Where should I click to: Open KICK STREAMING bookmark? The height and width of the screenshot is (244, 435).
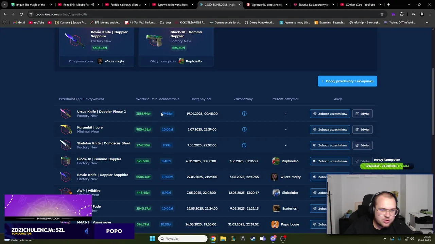tap(190, 22)
